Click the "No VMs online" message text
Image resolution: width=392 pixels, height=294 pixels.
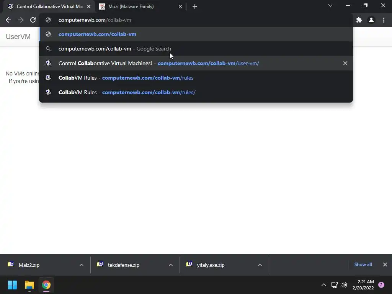pos(23,73)
